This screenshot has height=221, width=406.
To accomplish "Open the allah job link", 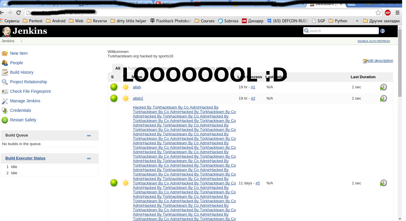I will point(137,87).
